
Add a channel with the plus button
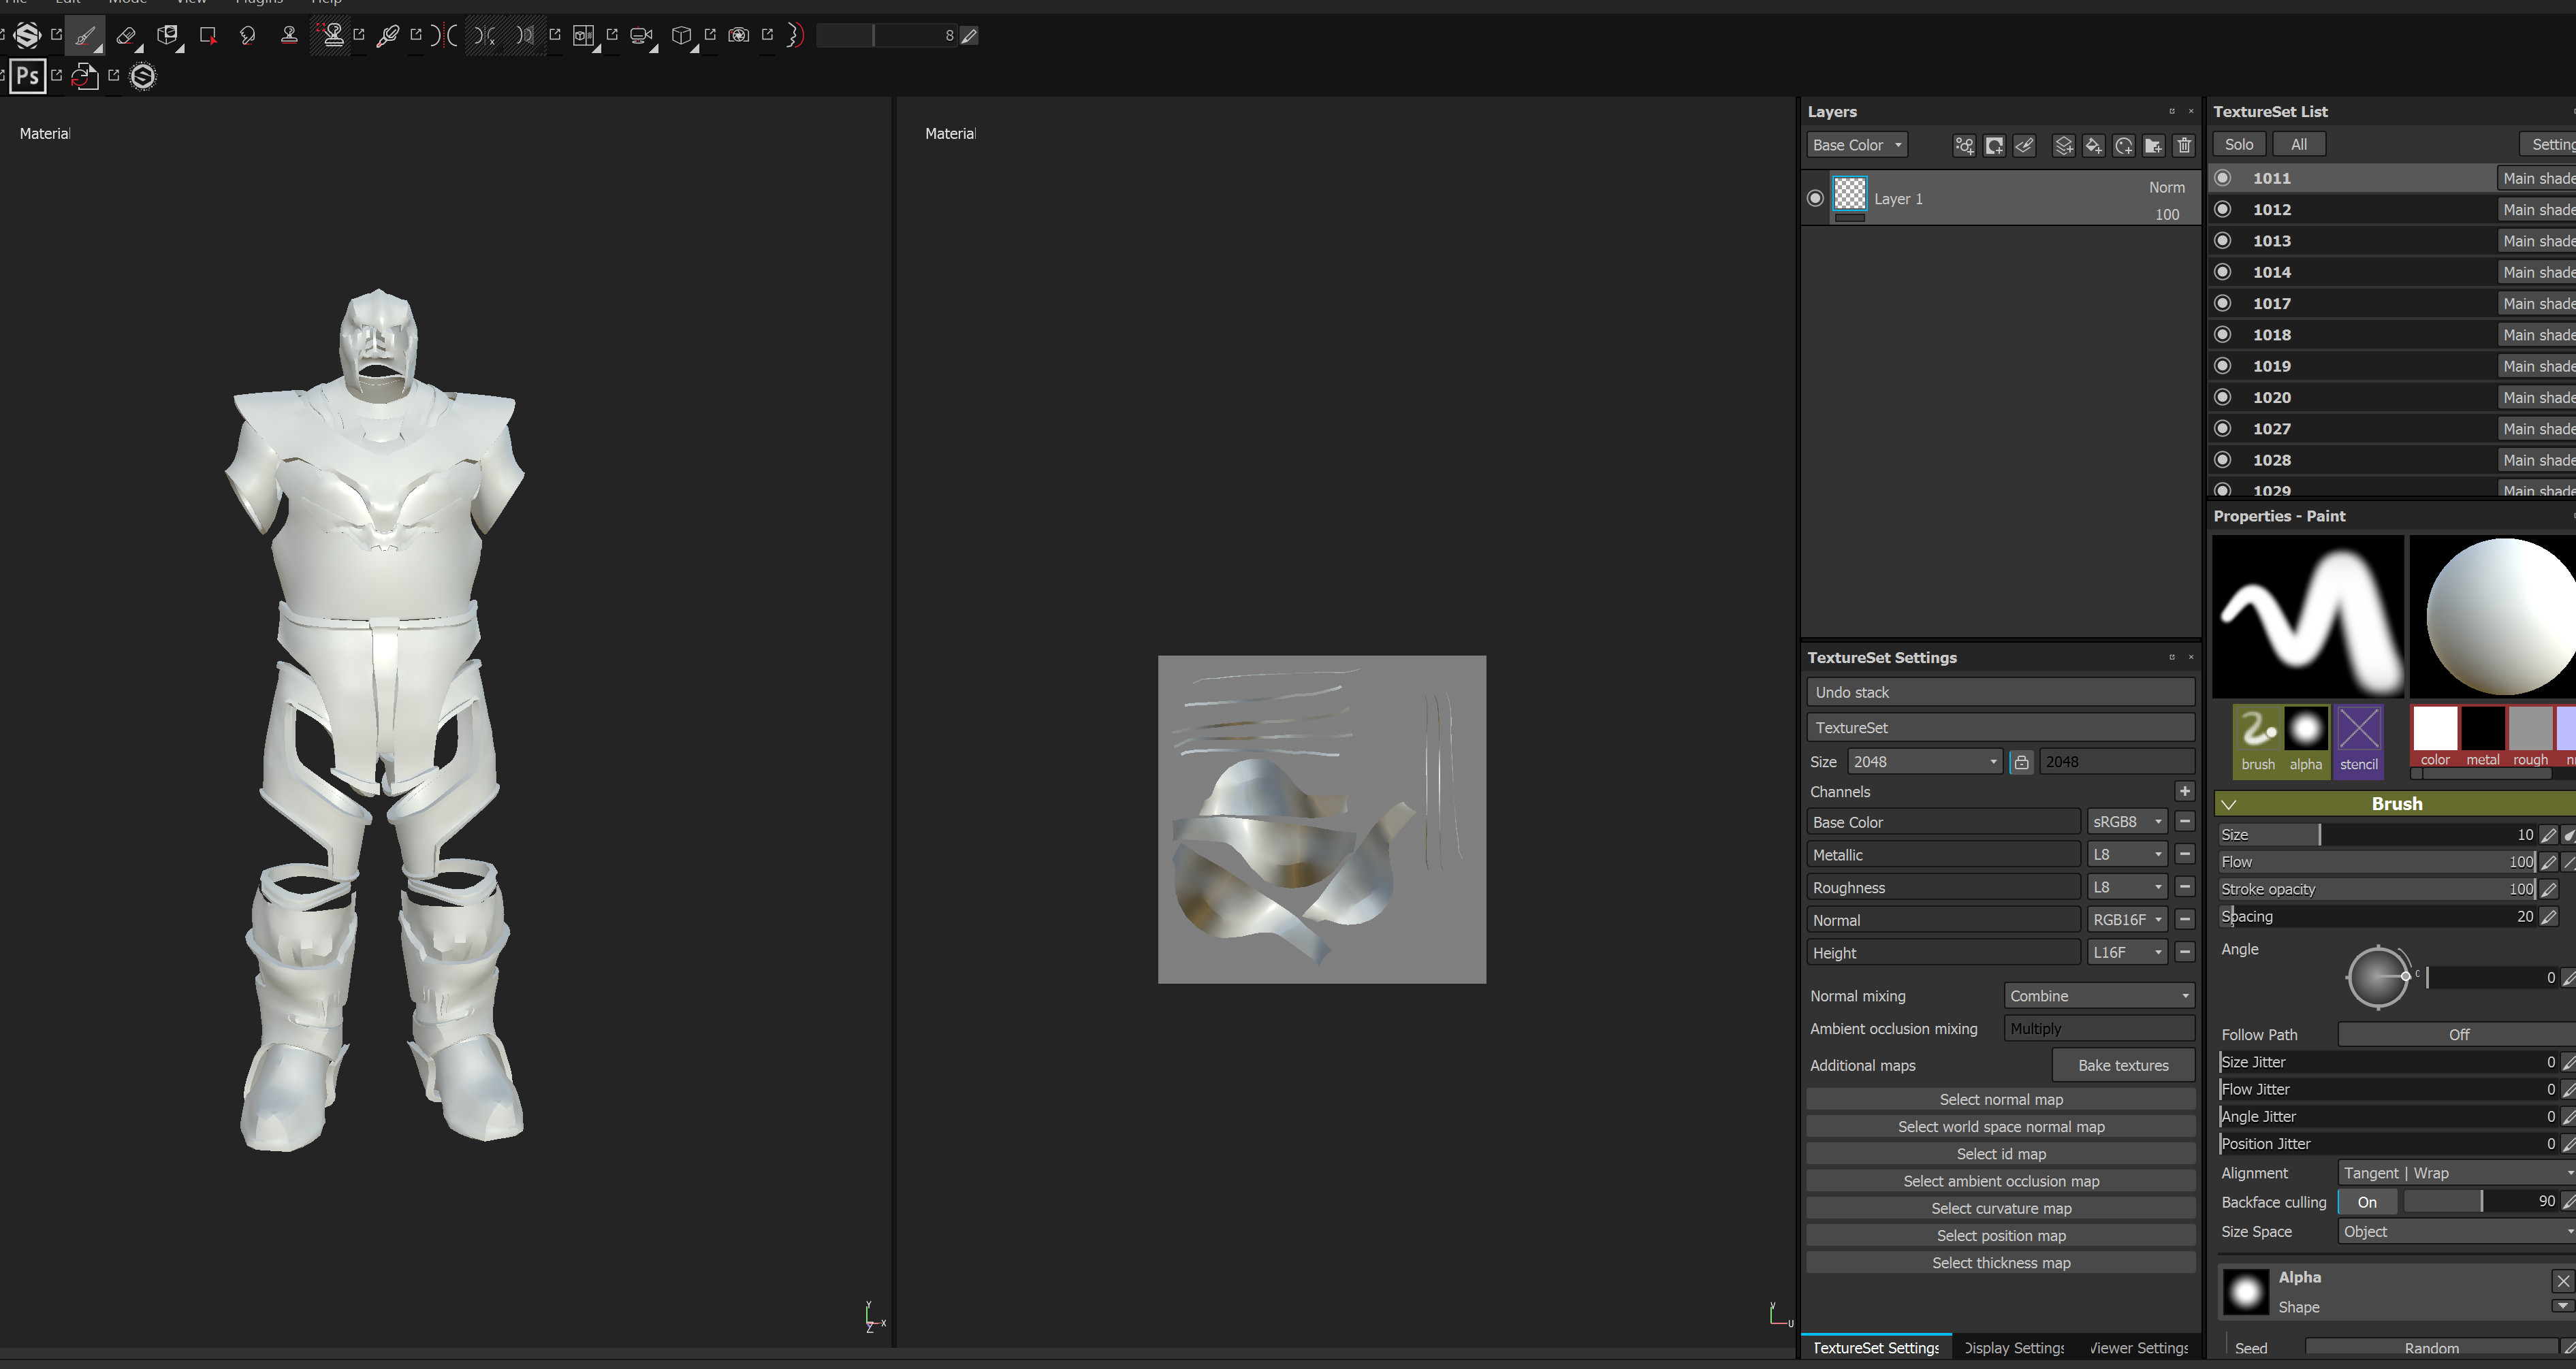click(x=2185, y=792)
